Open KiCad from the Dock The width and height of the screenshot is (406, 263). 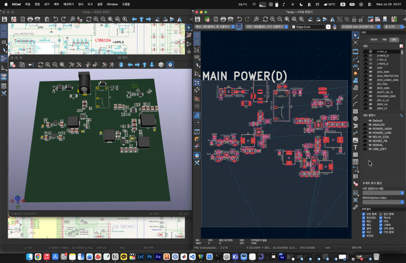[235, 256]
